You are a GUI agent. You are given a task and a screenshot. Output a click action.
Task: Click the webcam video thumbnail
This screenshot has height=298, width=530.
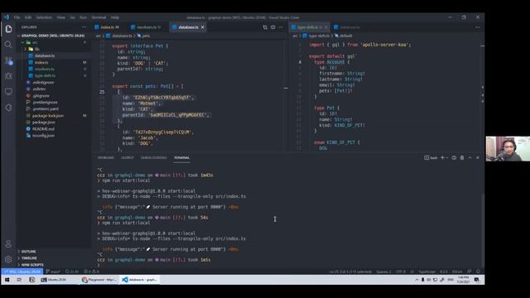click(x=508, y=149)
